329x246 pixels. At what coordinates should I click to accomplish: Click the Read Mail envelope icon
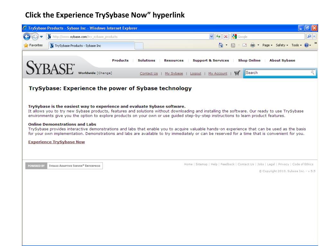(x=245, y=45)
